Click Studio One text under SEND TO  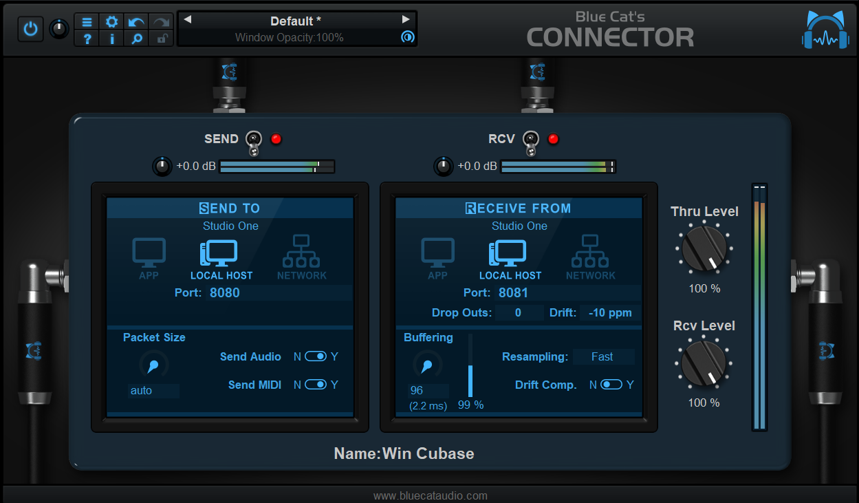230,226
